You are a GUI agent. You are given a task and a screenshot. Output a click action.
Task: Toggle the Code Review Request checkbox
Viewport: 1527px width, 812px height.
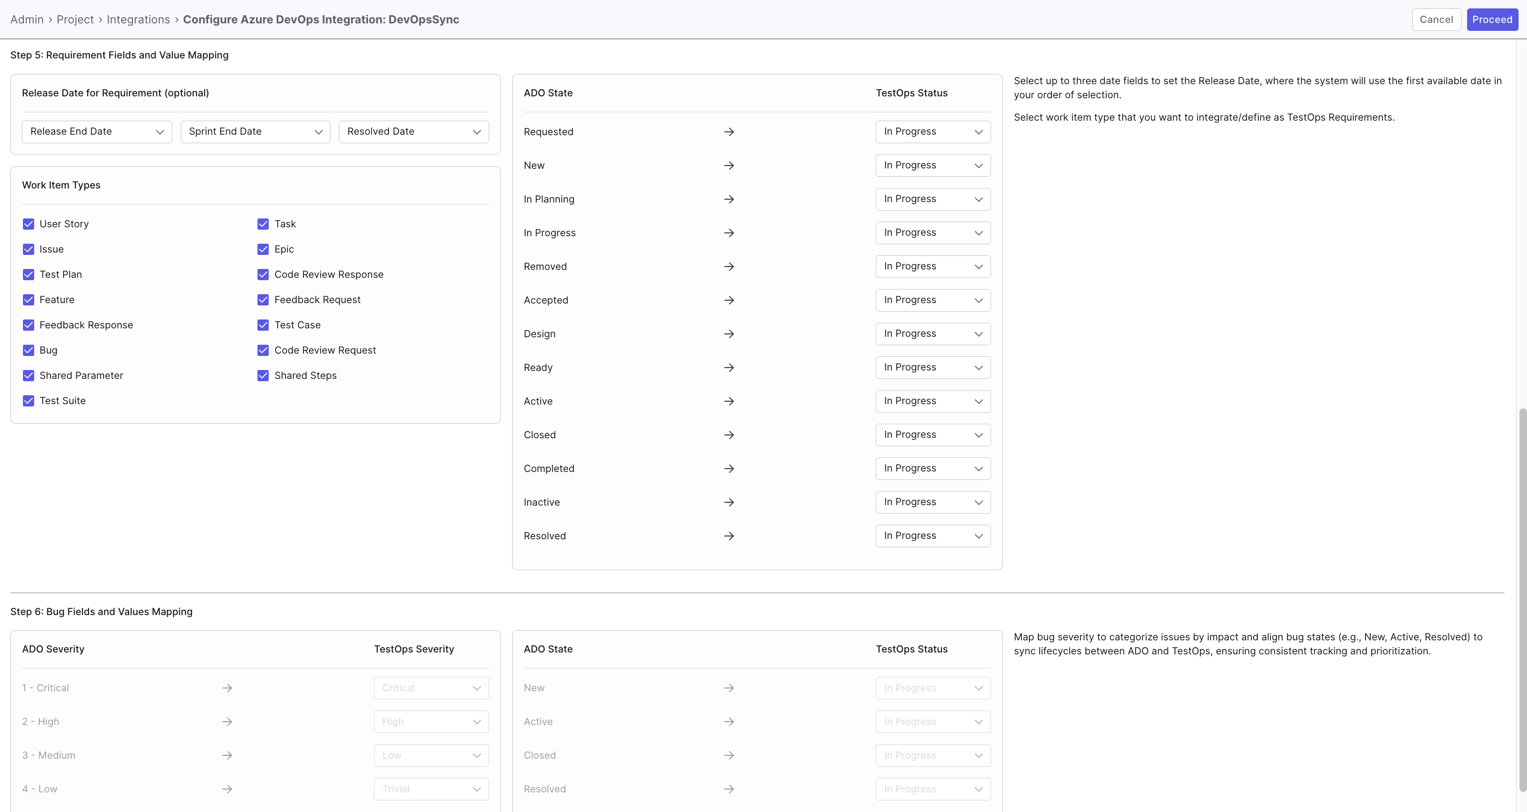[263, 350]
